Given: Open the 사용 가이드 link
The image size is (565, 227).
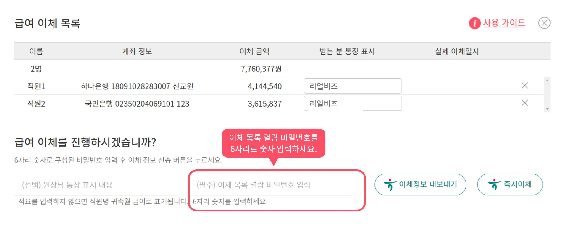Looking at the screenshot, I should coord(504,23).
